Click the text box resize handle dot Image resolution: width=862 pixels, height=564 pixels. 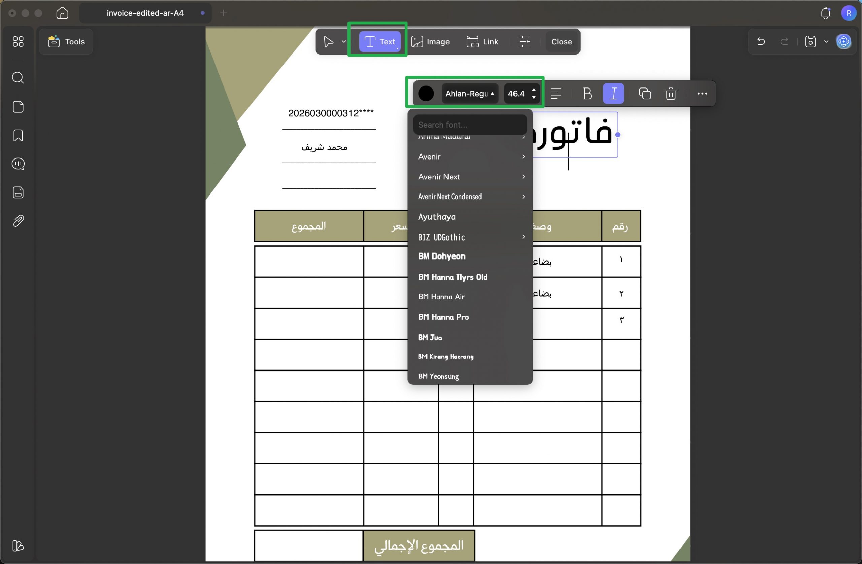click(618, 135)
